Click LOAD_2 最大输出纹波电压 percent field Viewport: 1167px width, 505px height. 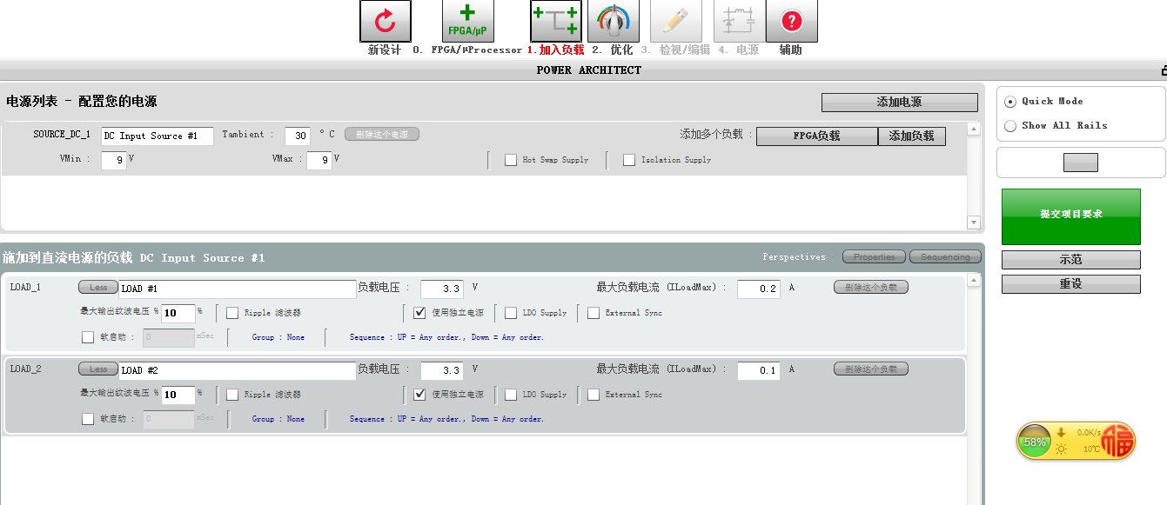coord(178,395)
